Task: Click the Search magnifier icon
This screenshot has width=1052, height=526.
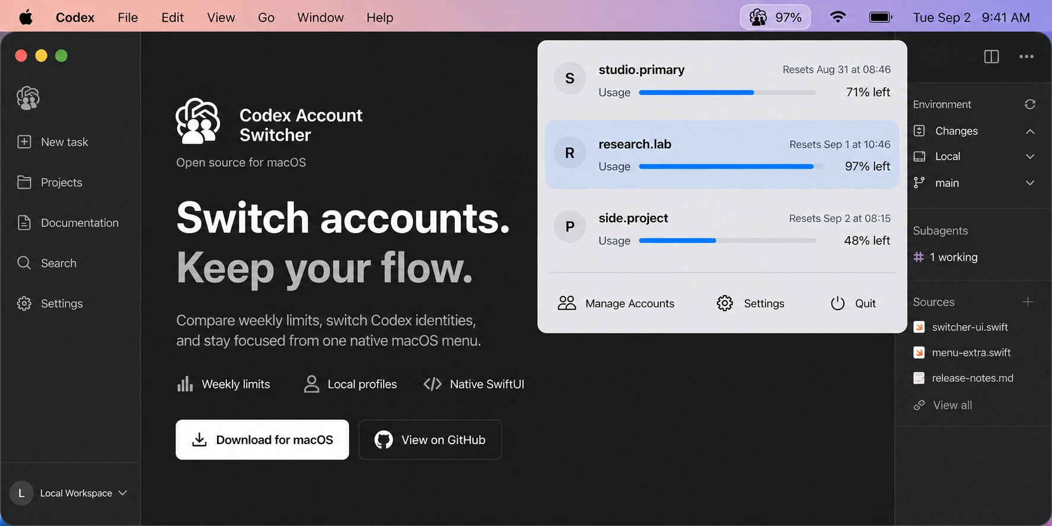Action: point(24,263)
